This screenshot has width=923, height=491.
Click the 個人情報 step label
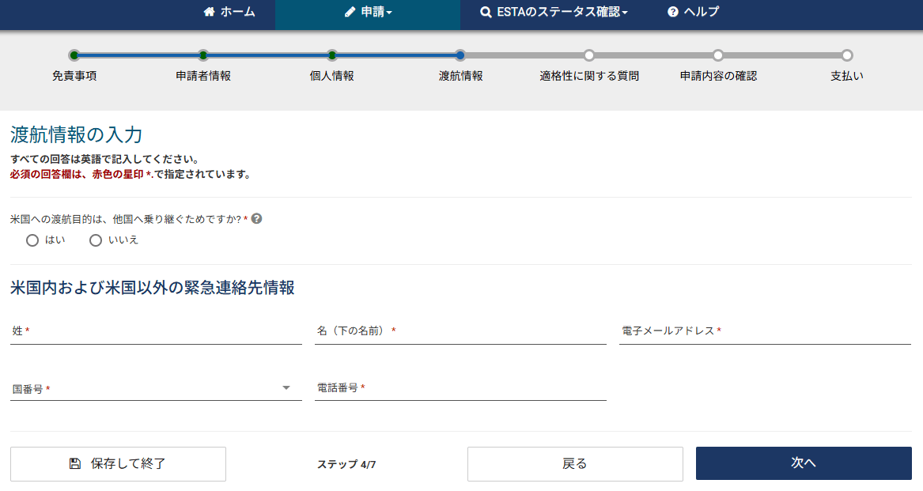[x=332, y=76]
